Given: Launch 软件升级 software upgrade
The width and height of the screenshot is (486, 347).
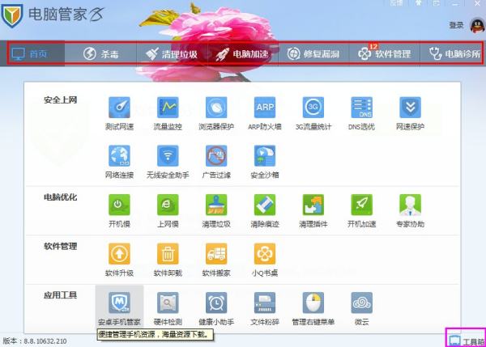Looking at the screenshot, I should [x=119, y=260].
